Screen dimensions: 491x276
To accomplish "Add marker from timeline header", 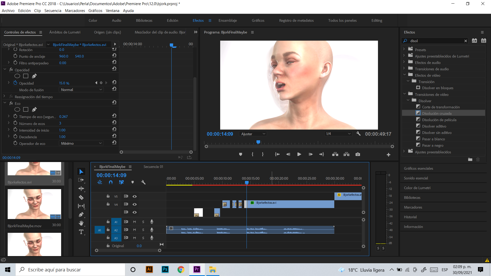I will (x=132, y=182).
